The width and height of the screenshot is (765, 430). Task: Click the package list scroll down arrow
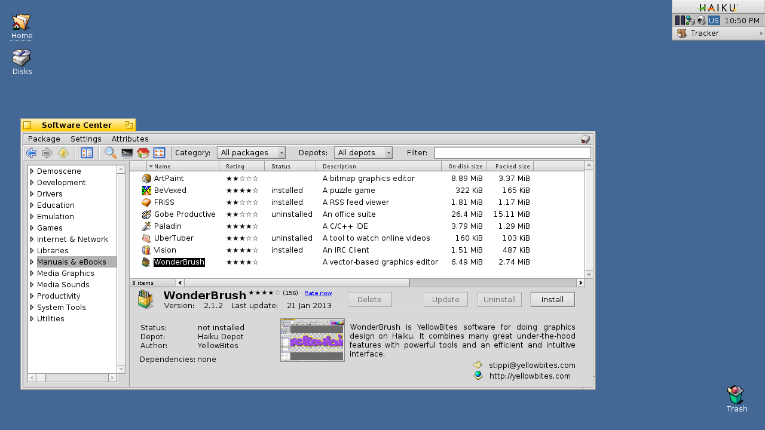[x=589, y=274]
